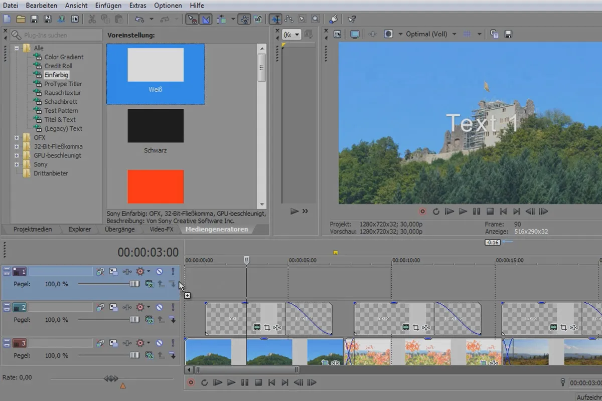Select the ProType Titler generator
Viewport: 602px width, 401px height.
(x=63, y=84)
